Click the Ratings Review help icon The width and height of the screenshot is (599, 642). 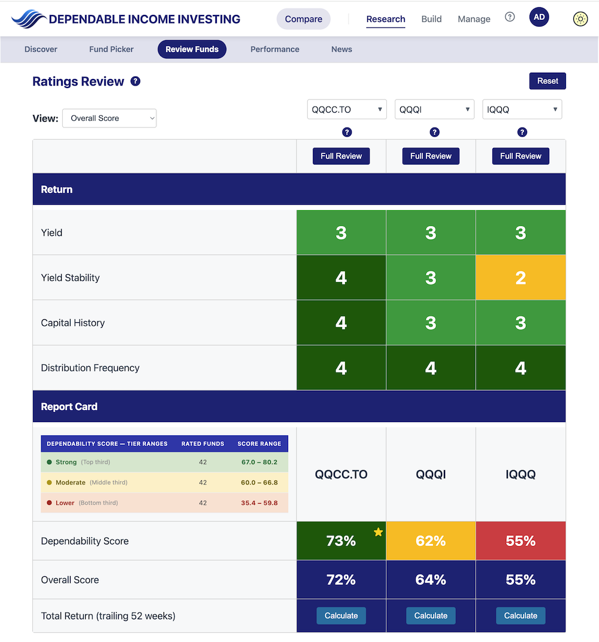(x=135, y=81)
